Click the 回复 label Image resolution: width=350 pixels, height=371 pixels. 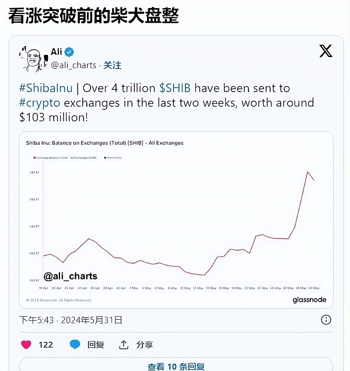point(95,345)
